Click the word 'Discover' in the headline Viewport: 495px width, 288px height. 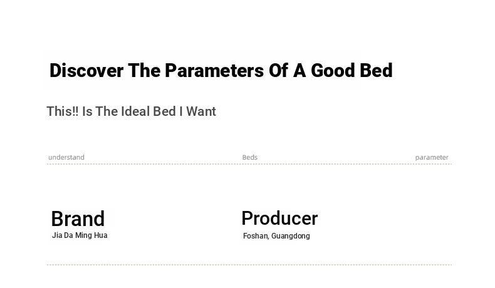point(86,70)
